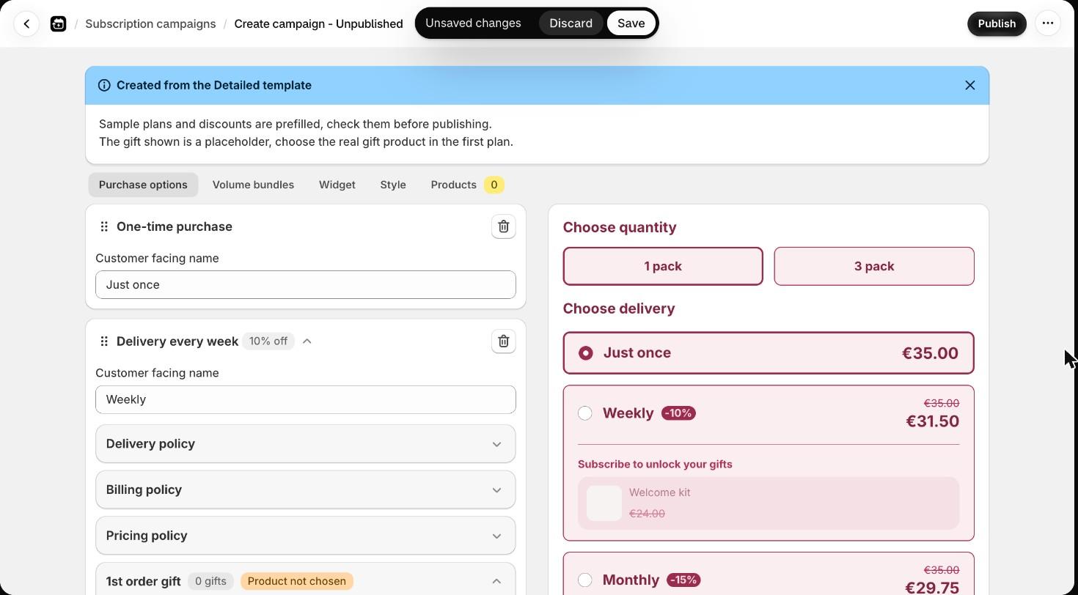
Task: Go to Subscription campaigns breadcrumb
Action: (x=150, y=23)
